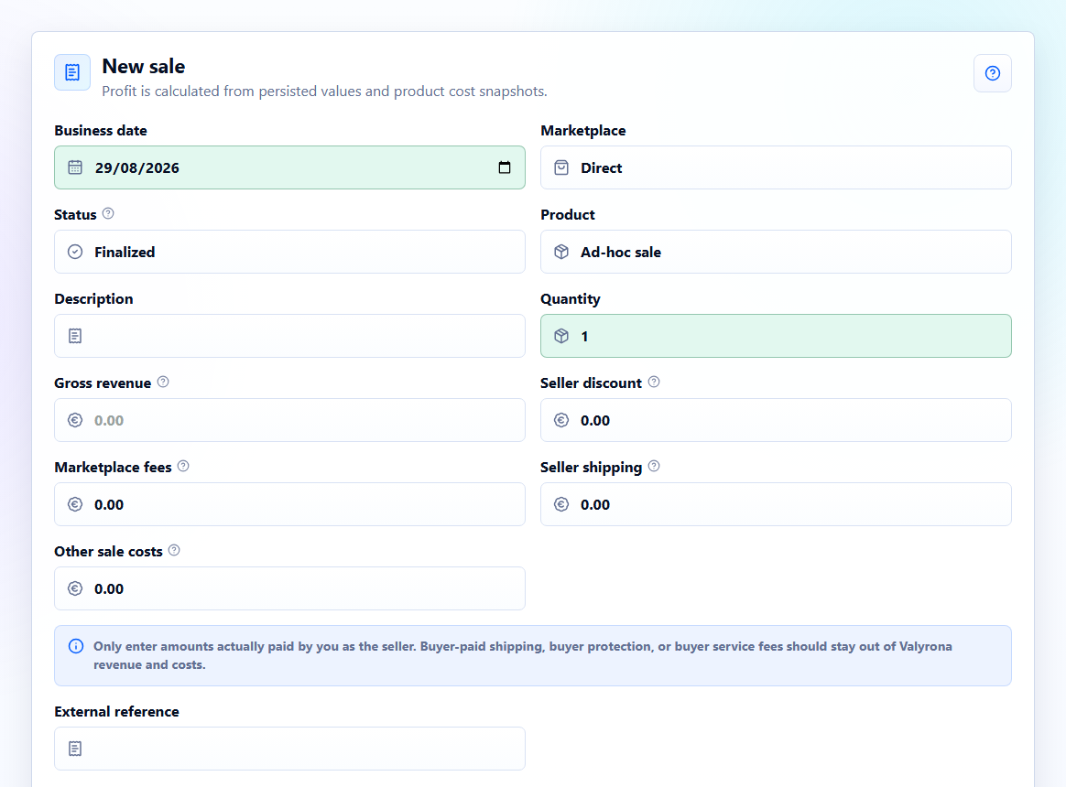Click the box icon in Quantity field
The width and height of the screenshot is (1066, 787).
click(x=560, y=336)
